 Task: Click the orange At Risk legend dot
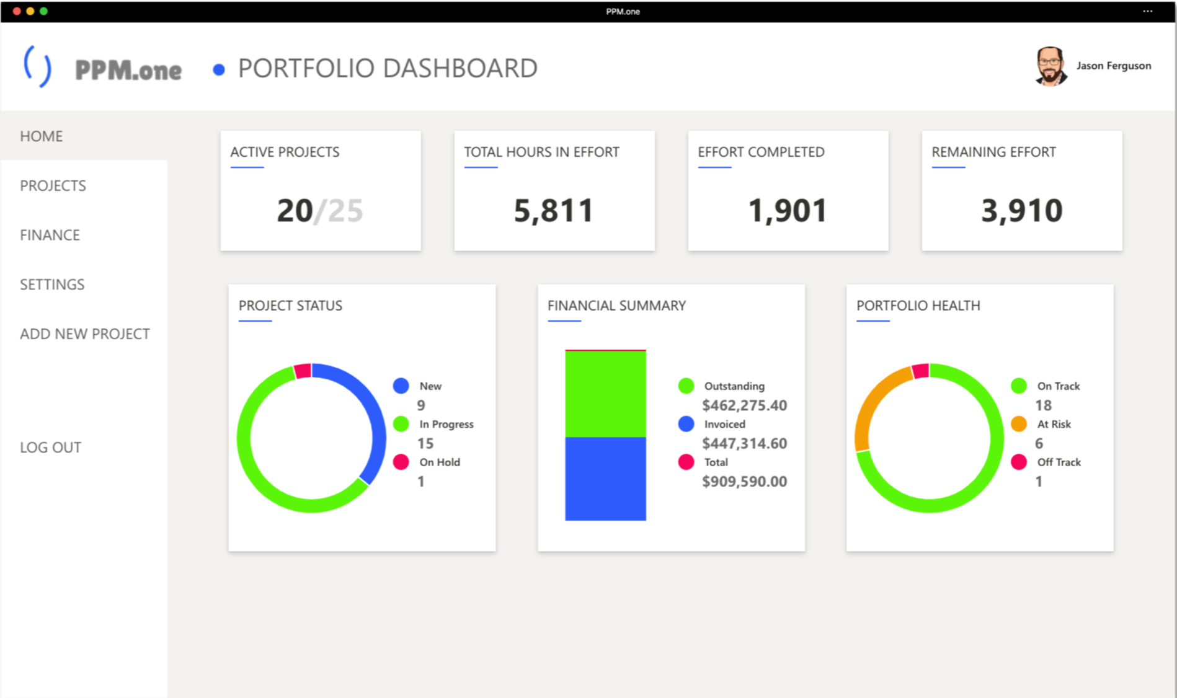tap(1019, 424)
